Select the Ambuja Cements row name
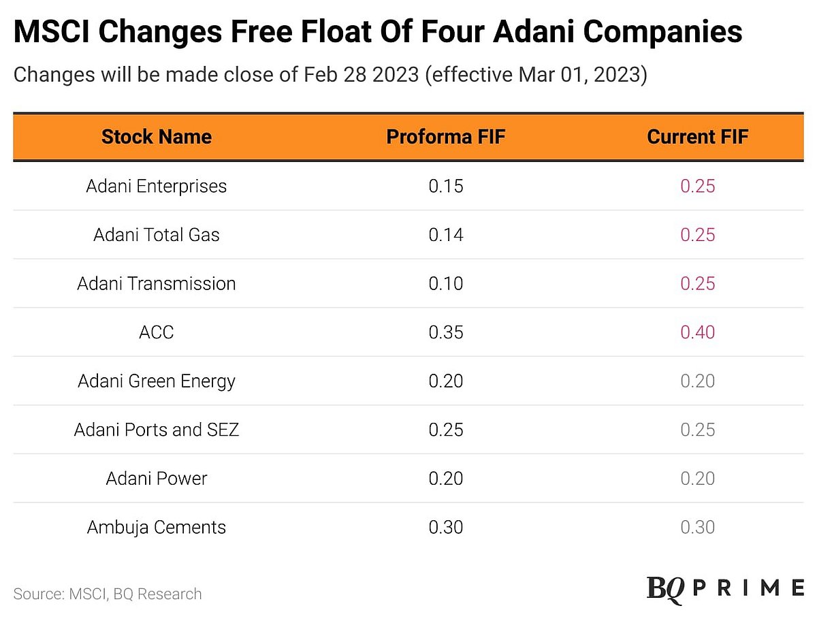817x623 pixels. pyautogui.click(x=156, y=527)
